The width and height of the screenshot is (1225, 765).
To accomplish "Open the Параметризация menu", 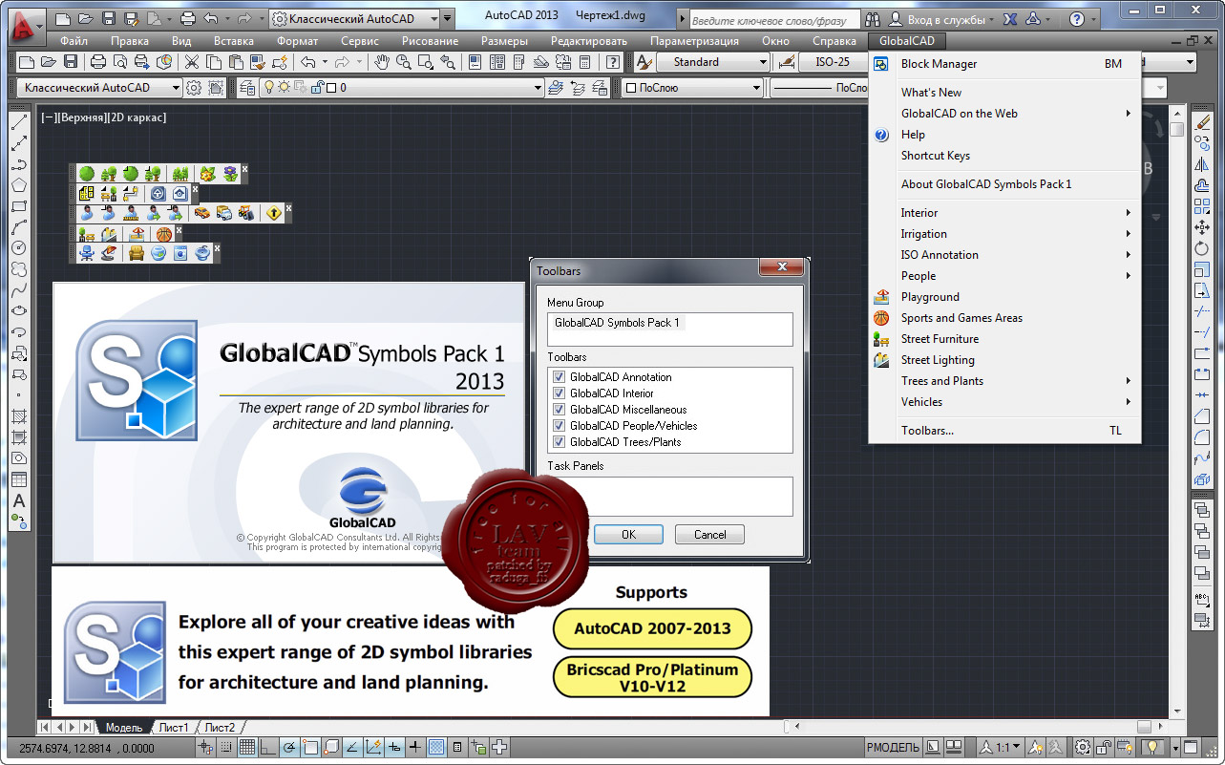I will (694, 41).
